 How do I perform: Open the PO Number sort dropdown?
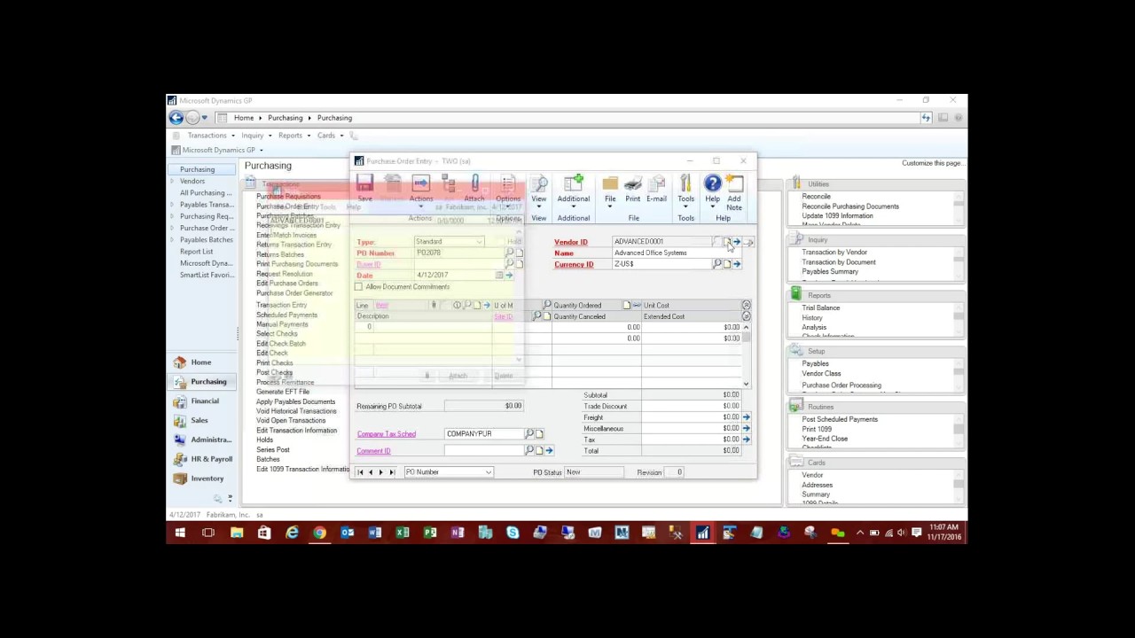[x=488, y=472]
